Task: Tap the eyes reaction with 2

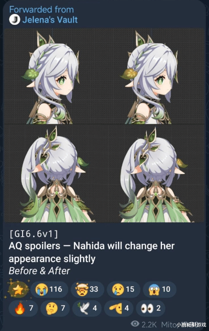Action: click(x=150, y=308)
